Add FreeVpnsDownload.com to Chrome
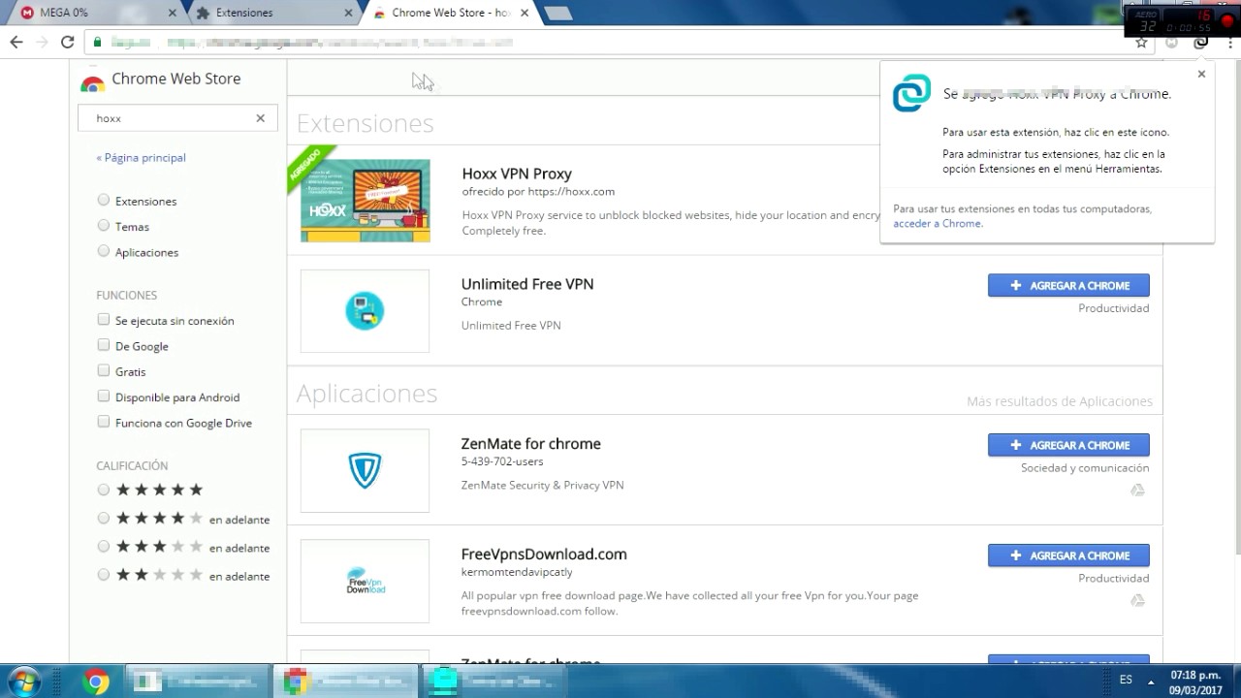Viewport: 1241px width, 698px height. pyautogui.click(x=1068, y=555)
